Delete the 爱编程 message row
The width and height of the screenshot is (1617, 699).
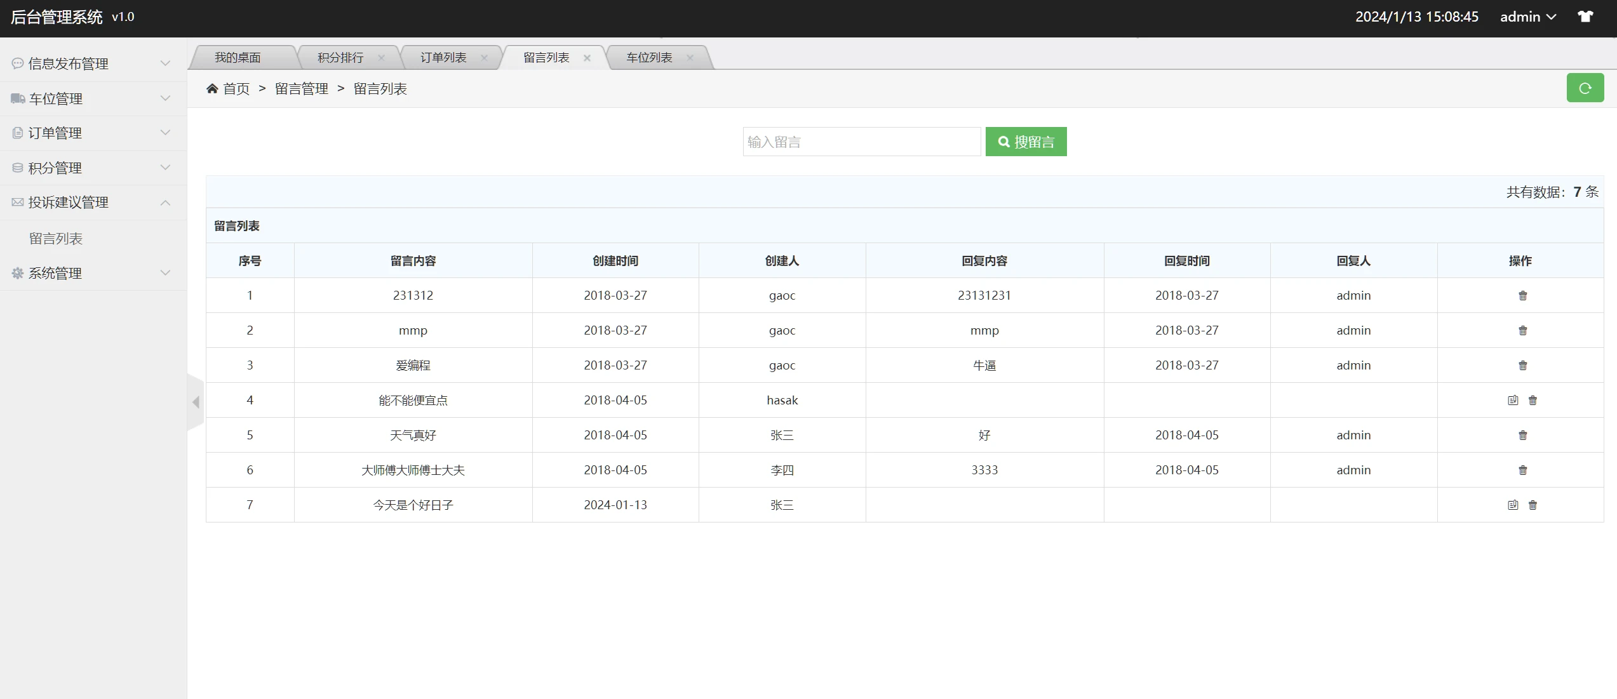coord(1522,365)
